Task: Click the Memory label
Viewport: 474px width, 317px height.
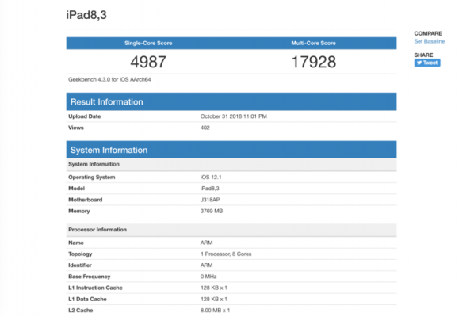Action: click(x=79, y=211)
